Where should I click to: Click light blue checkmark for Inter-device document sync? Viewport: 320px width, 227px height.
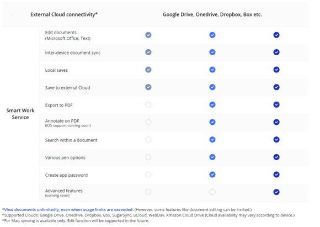click(x=212, y=52)
